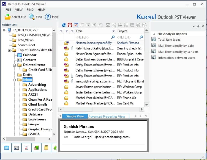The width and height of the screenshot is (207, 160).
Task: Select the 31-day month view icon
Action: [100, 25]
